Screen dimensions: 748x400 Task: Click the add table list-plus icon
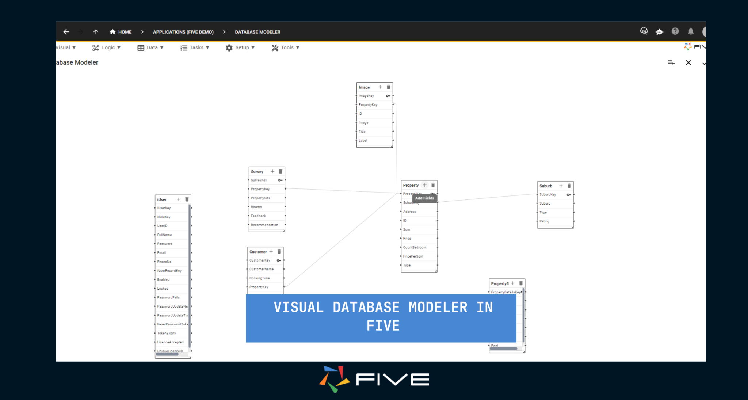click(671, 63)
